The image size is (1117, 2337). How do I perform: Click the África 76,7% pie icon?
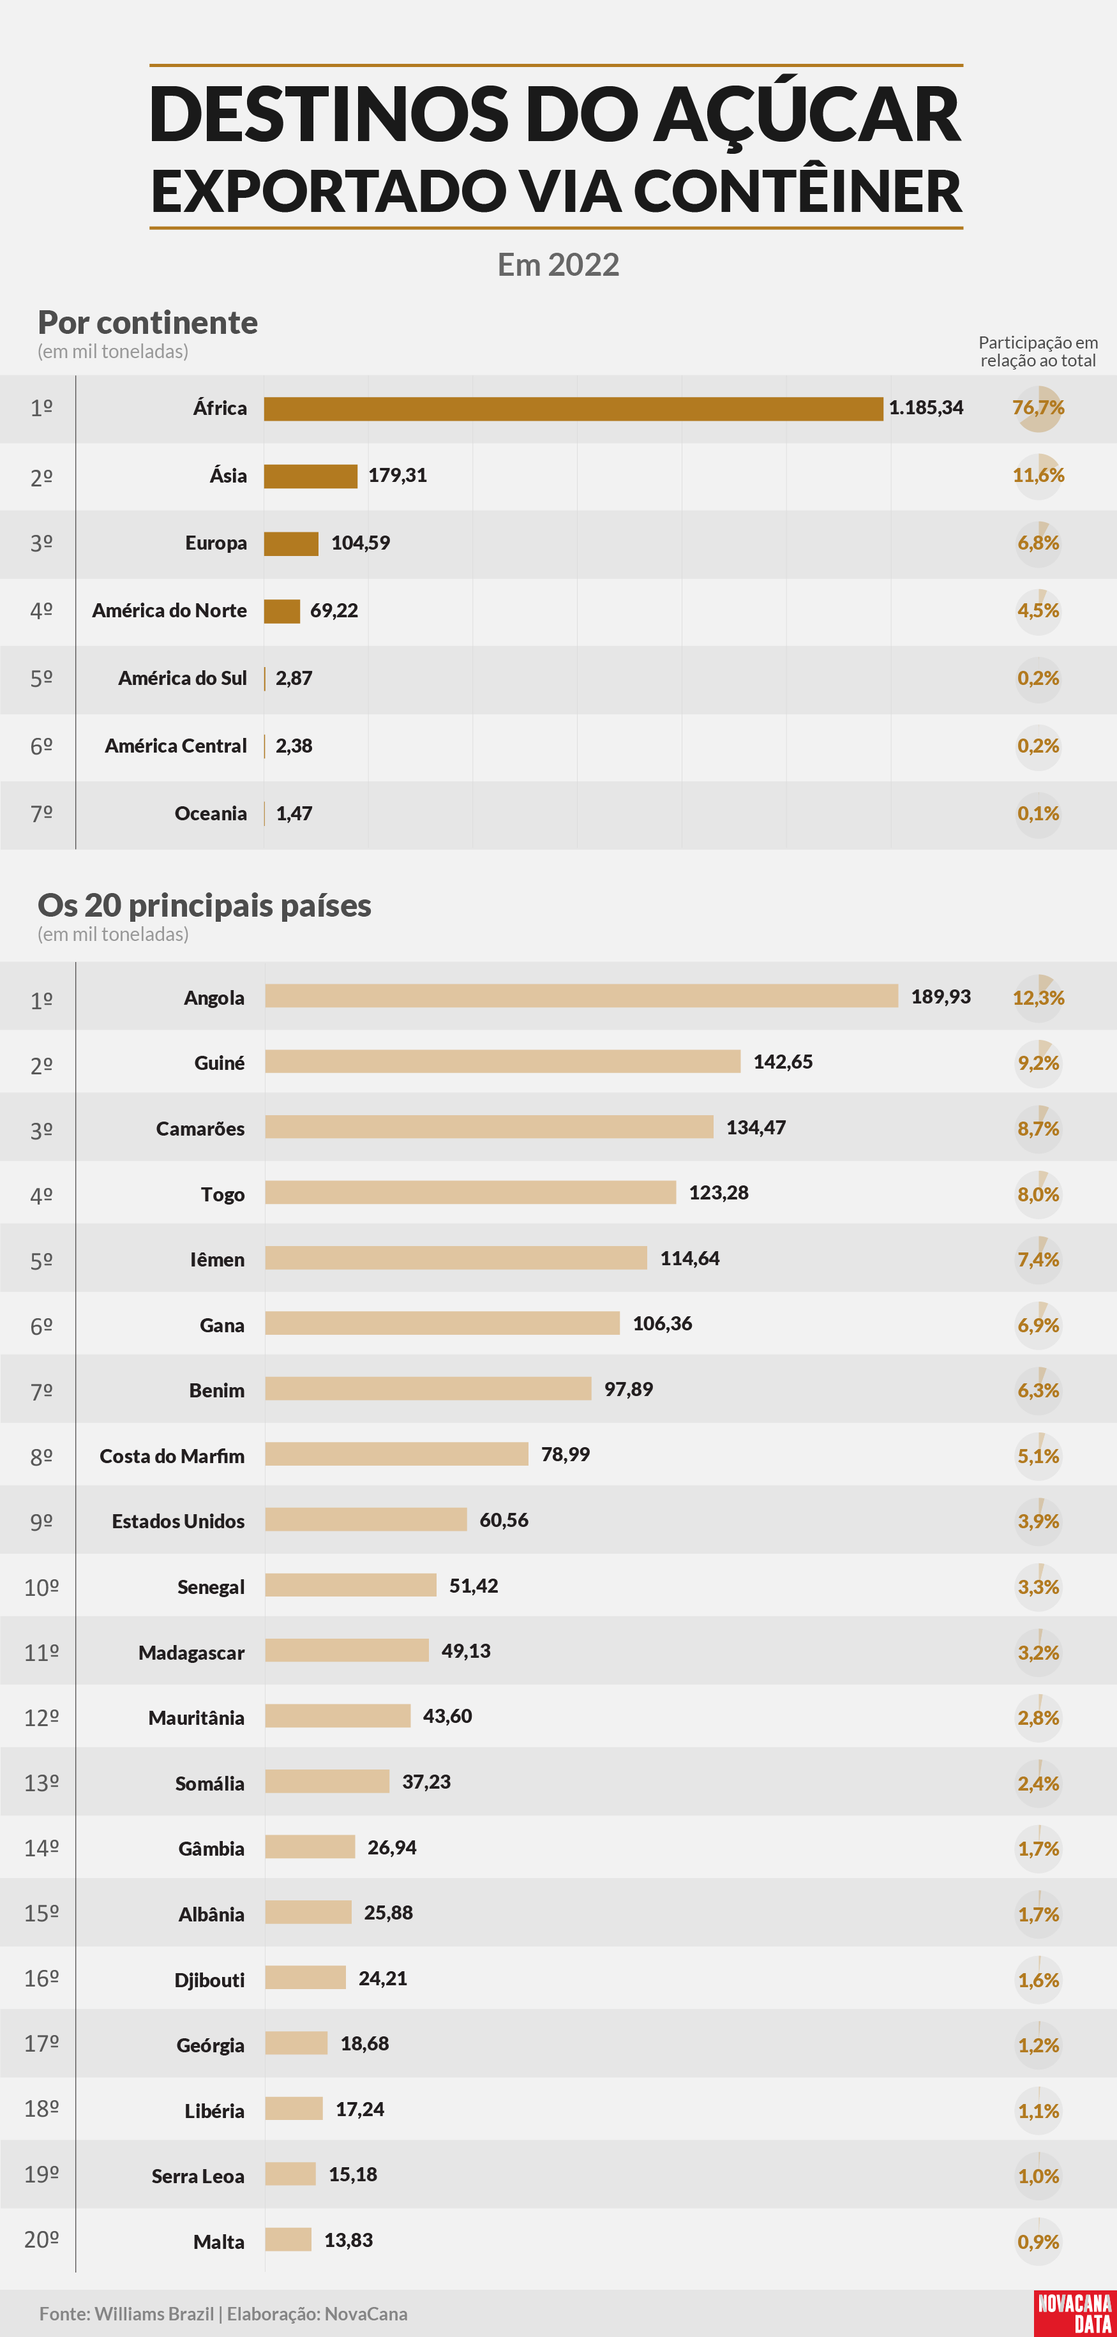tap(1039, 409)
